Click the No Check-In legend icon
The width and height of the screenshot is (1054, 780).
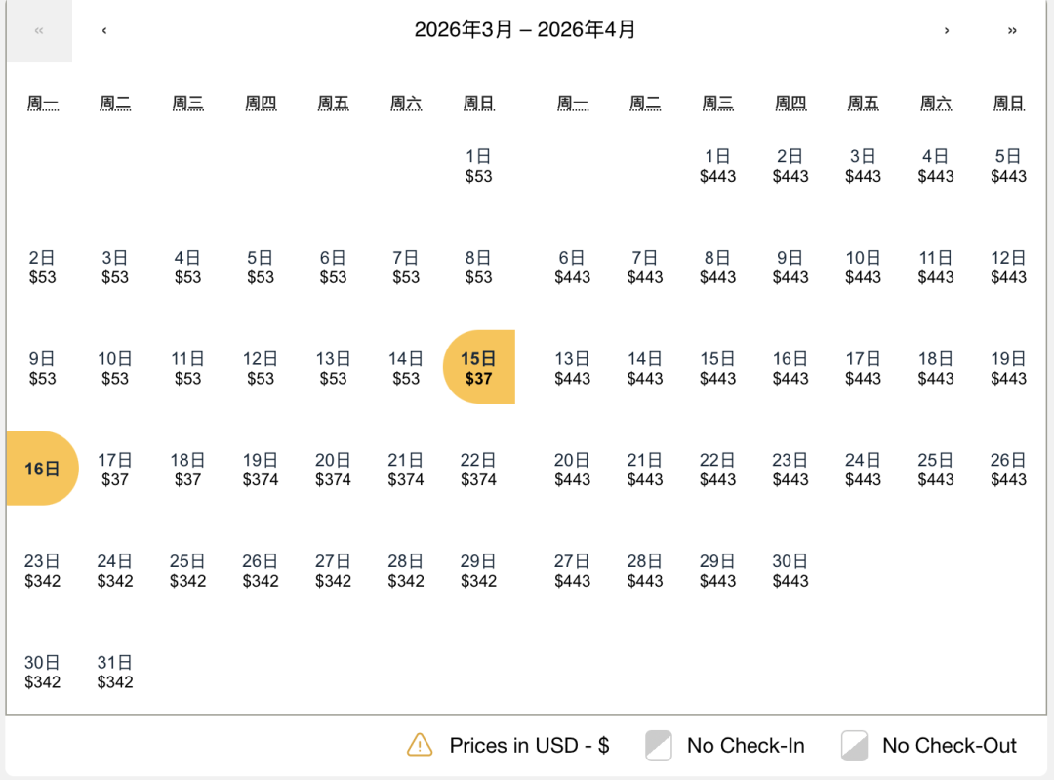pos(658,745)
